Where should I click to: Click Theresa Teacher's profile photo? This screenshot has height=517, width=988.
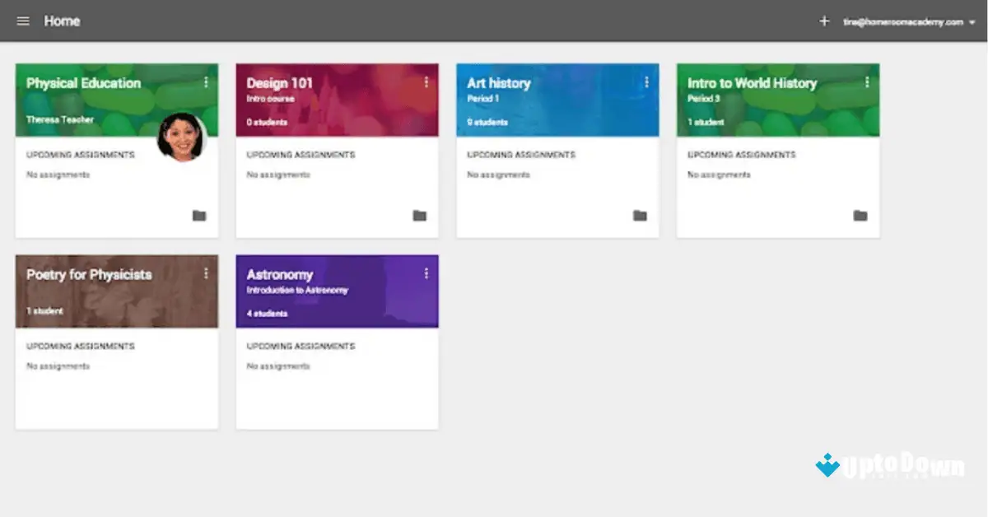pos(183,138)
